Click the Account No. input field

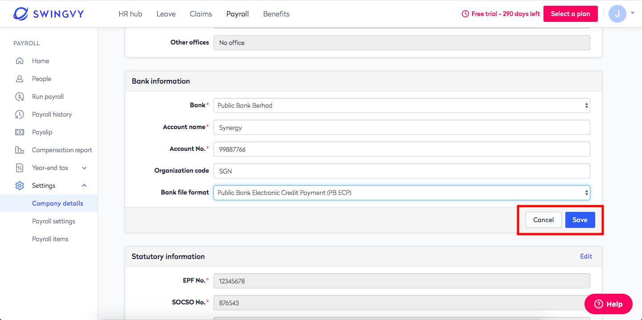coord(402,149)
